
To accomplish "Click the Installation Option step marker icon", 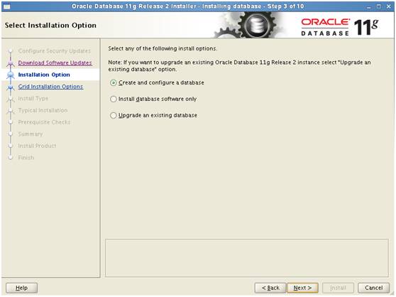I will [x=11, y=75].
